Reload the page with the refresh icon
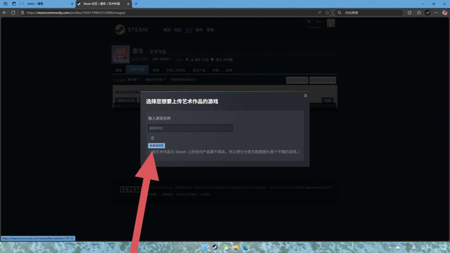This screenshot has height=253, width=450. point(13,13)
